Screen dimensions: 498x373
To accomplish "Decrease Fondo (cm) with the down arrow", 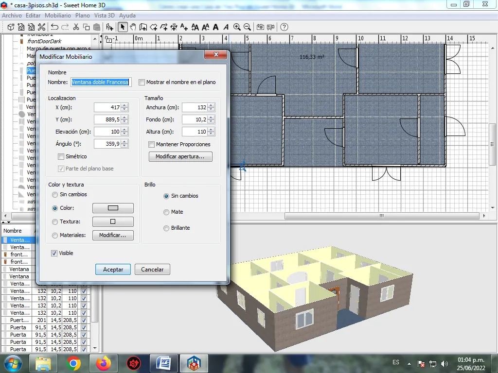I will pyautogui.click(x=211, y=122).
